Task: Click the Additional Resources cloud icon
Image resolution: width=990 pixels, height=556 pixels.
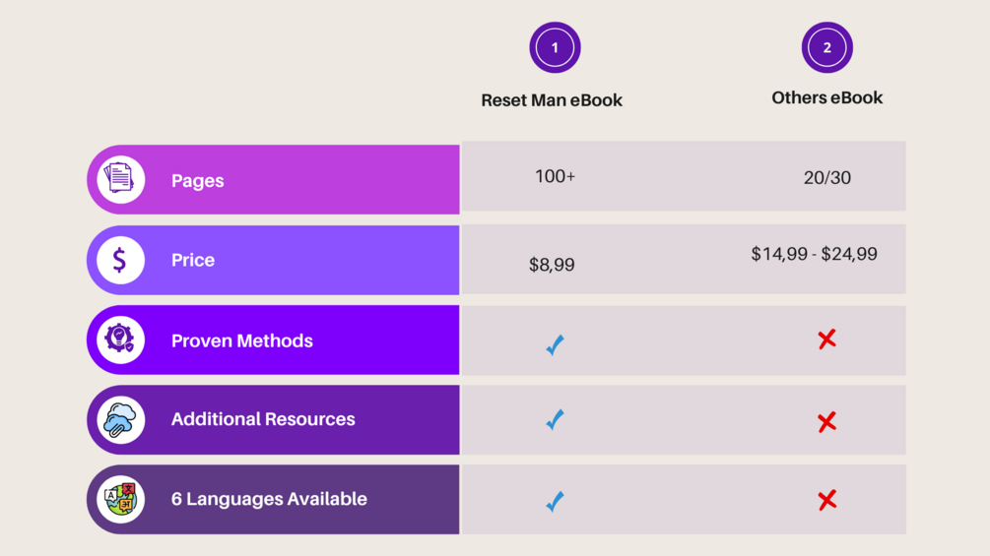Action: (x=120, y=420)
